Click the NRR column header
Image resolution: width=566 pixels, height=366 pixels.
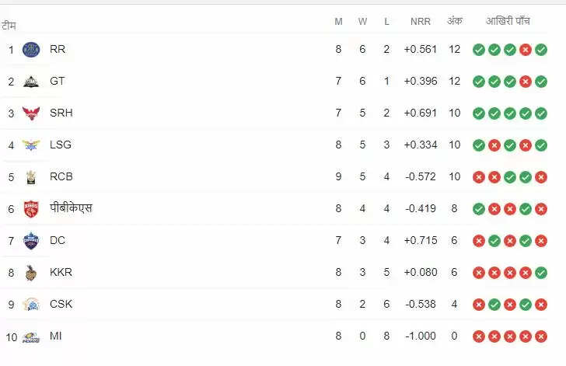coord(421,21)
